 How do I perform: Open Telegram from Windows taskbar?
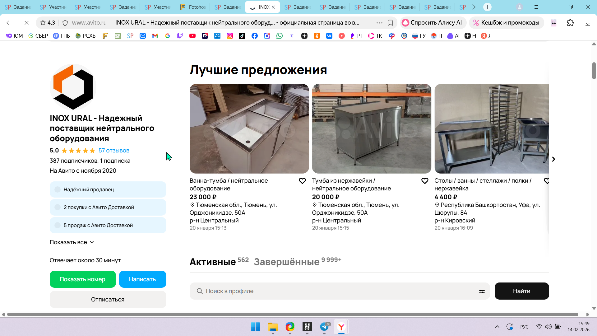point(324,327)
